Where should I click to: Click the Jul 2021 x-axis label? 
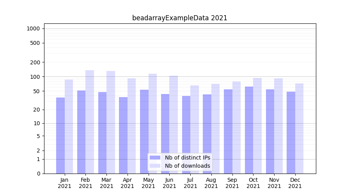[x=190, y=183]
